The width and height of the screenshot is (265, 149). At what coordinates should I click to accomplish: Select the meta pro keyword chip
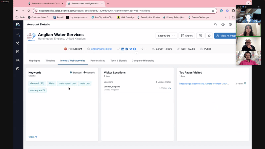click(85, 83)
